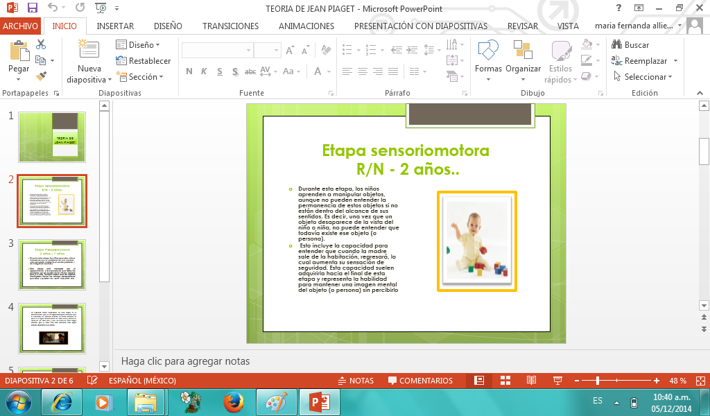Open reading view from status bar
The image size is (710, 416).
click(531, 381)
